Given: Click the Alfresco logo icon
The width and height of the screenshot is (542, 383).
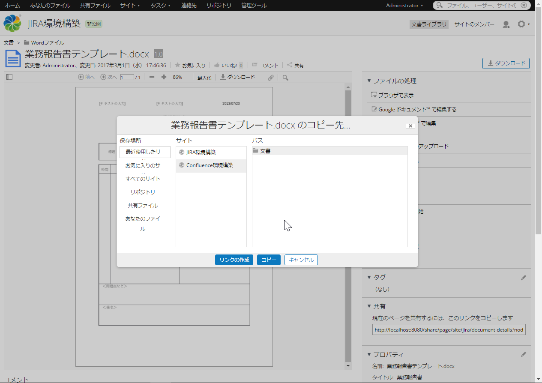Looking at the screenshot, I should pyautogui.click(x=12, y=24).
